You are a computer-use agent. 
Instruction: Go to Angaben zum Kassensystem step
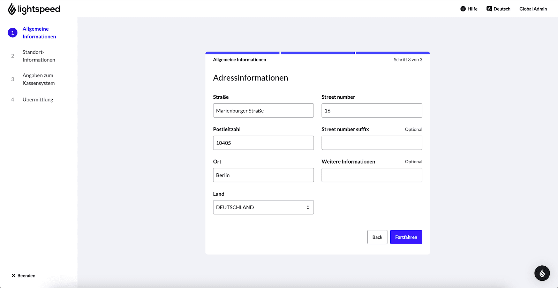pos(39,79)
